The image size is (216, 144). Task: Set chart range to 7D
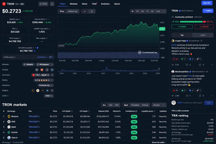137,11
